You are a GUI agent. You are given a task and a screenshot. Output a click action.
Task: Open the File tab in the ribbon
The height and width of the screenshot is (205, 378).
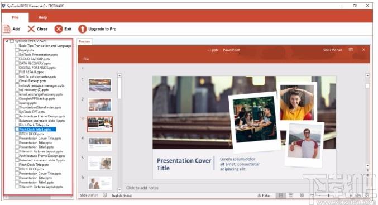click(x=15, y=17)
